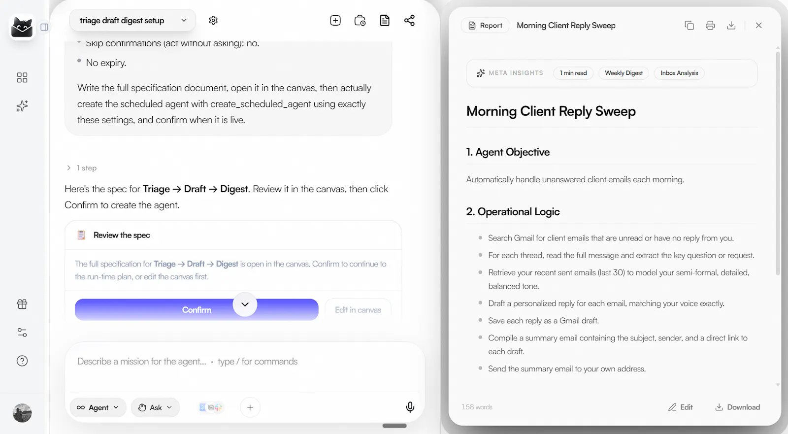This screenshot has height=434, width=788.
Task: Print the report with printer icon
Action: coord(710,25)
